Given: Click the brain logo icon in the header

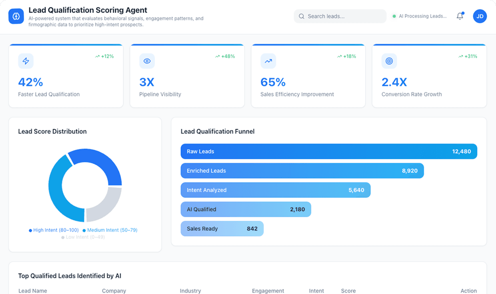Looking at the screenshot, I should point(16,16).
